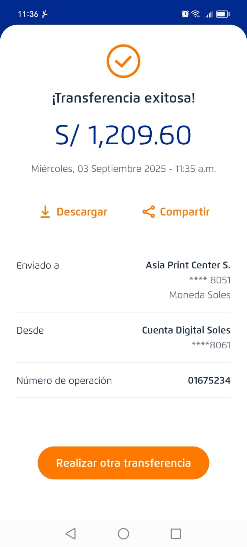
Task: Open recent apps with the square button
Action: point(176,533)
